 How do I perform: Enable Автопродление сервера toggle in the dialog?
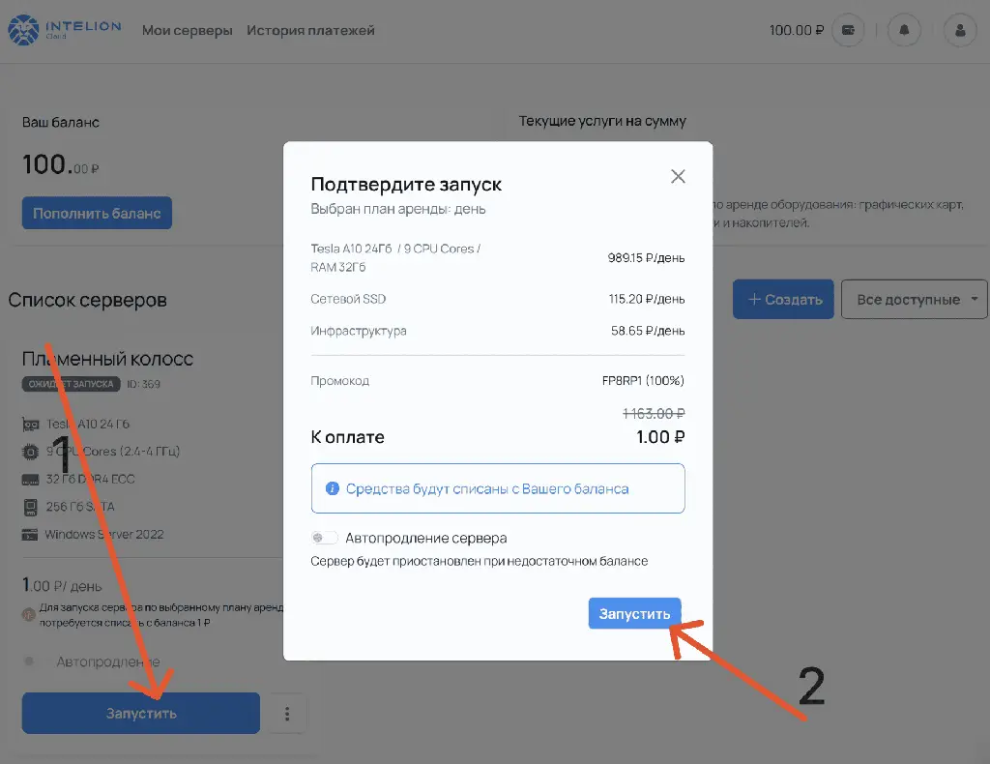pos(325,538)
